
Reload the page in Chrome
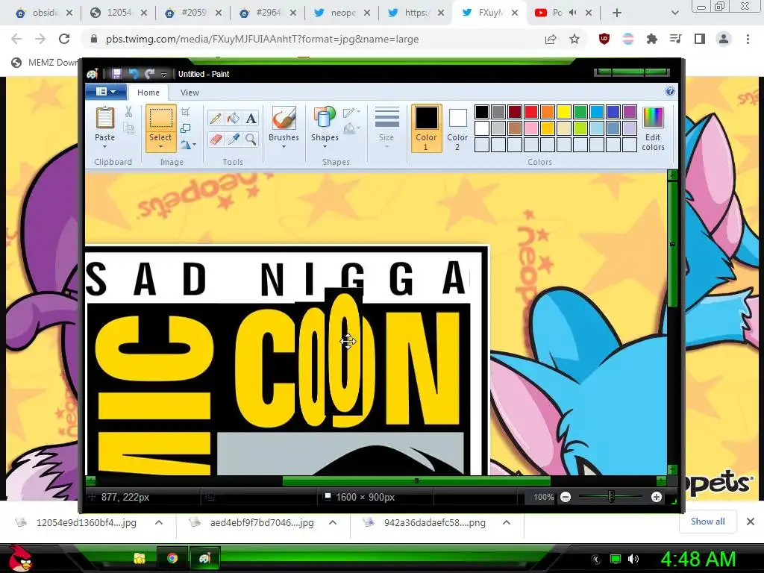(64, 39)
